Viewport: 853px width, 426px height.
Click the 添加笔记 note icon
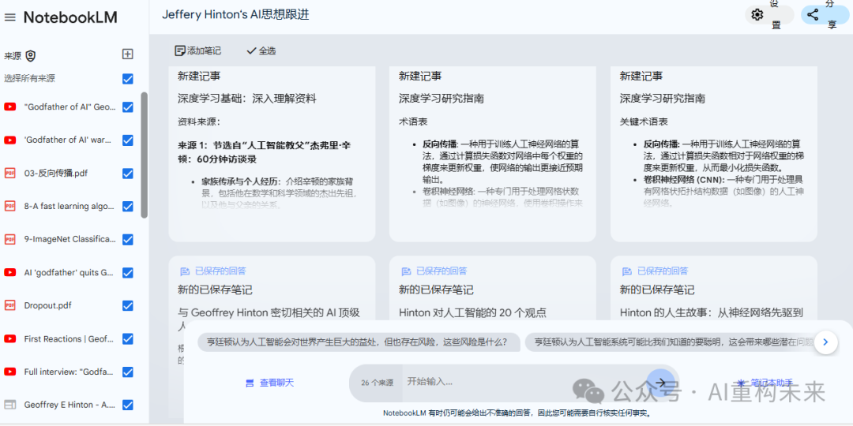point(179,51)
